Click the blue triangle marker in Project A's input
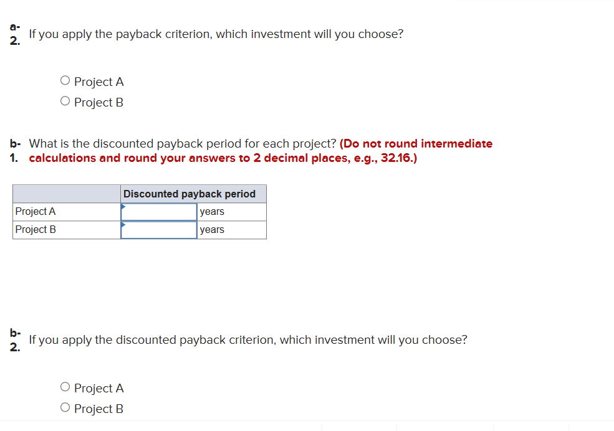Image resolution: width=614 pixels, height=431 pixels. 124,207
